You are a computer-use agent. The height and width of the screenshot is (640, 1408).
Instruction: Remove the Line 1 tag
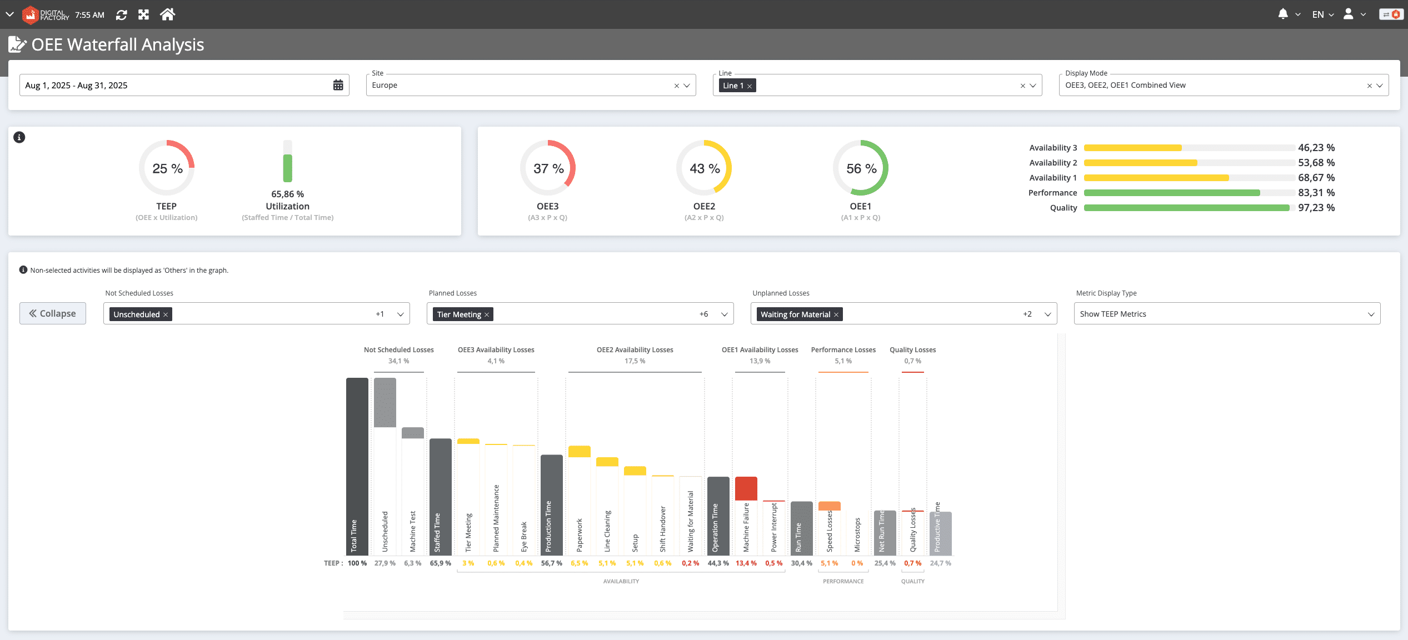click(750, 86)
